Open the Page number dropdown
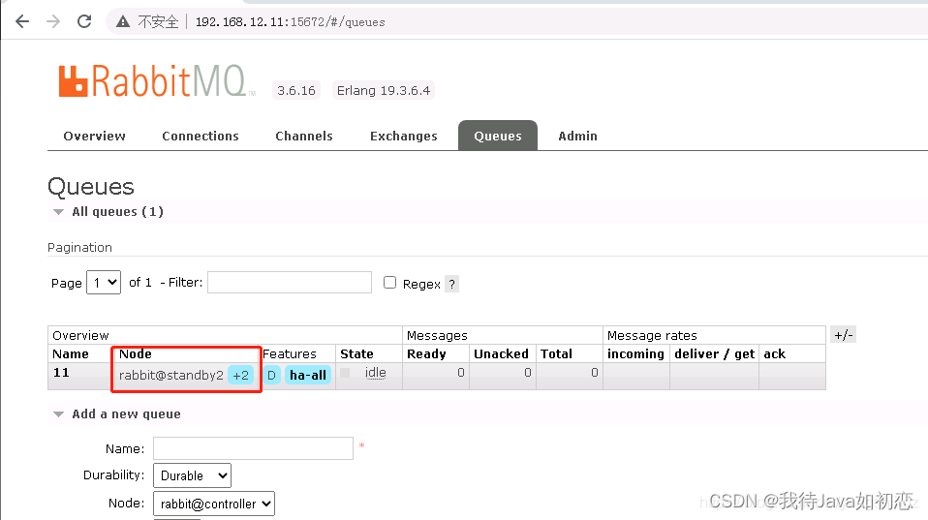The height and width of the screenshot is (520, 928). click(x=104, y=282)
